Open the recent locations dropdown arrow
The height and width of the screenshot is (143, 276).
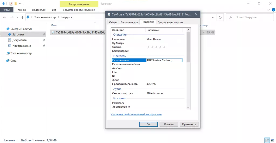coord(17,17)
